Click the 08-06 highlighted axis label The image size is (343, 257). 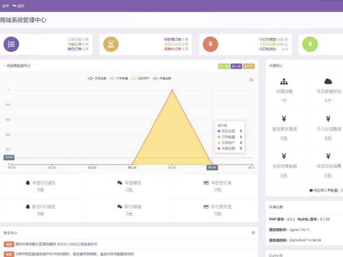click(x=212, y=167)
